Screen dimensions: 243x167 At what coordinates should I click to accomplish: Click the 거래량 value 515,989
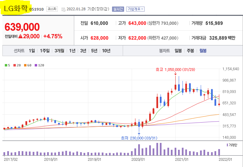coord(214,23)
